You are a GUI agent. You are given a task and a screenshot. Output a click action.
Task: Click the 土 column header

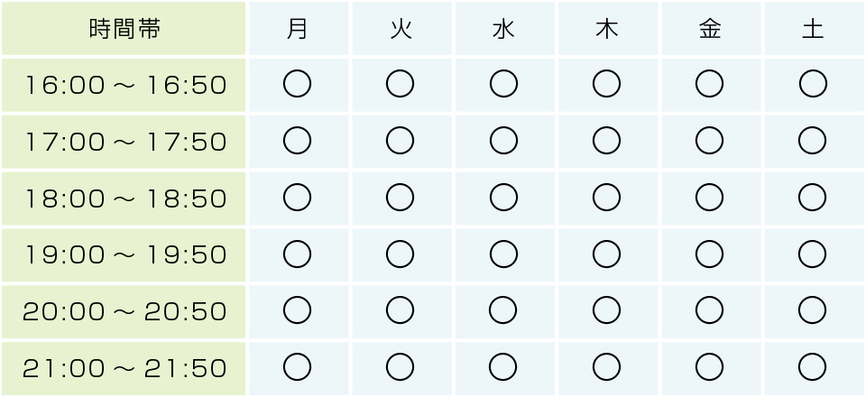click(814, 28)
